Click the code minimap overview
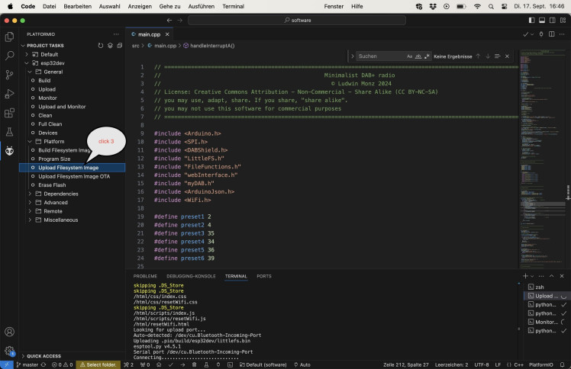Image resolution: width=571 pixels, height=369 pixels. coord(540,114)
